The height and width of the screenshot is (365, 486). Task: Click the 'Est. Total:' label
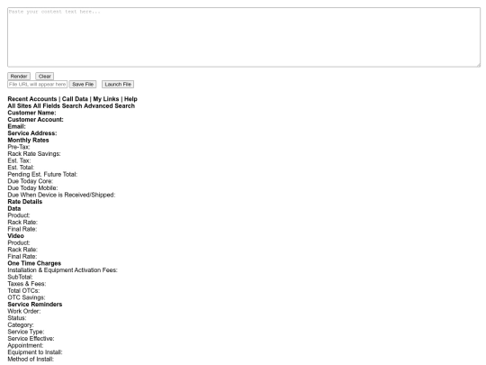tap(21, 168)
